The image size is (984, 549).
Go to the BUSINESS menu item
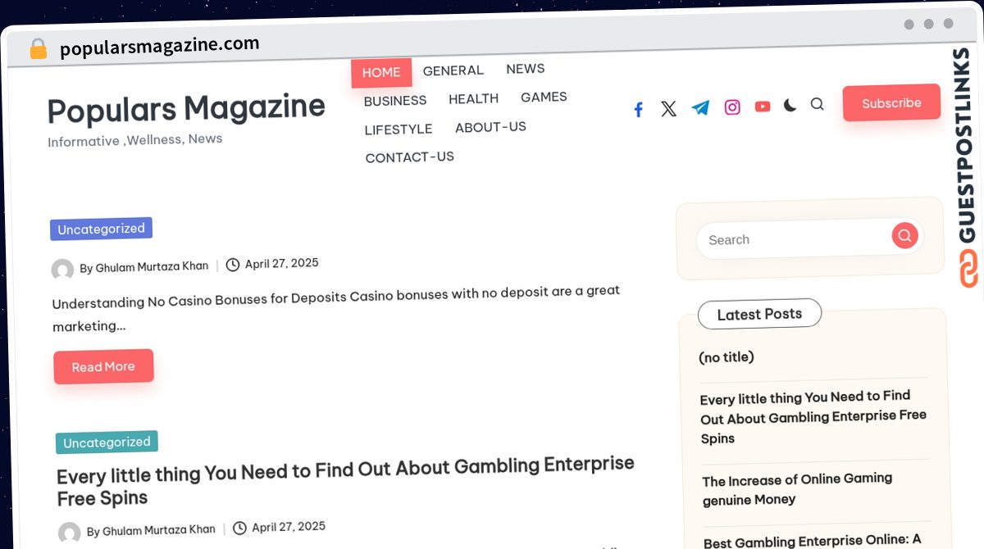(x=395, y=101)
